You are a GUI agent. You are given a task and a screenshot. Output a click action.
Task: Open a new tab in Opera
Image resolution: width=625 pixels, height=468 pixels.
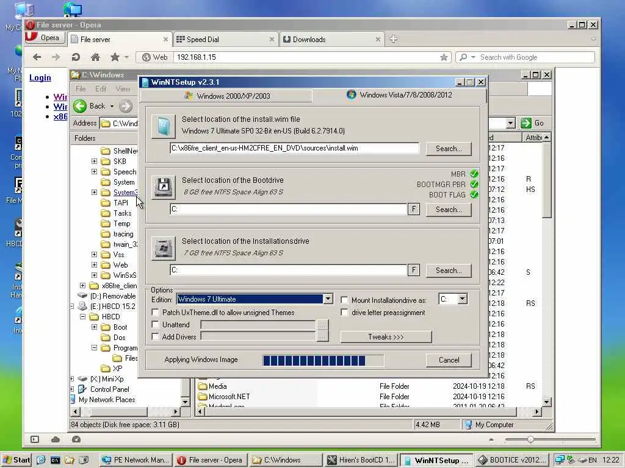(394, 39)
